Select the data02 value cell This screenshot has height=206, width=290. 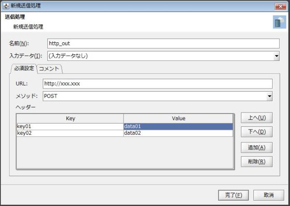pyautogui.click(x=178, y=133)
